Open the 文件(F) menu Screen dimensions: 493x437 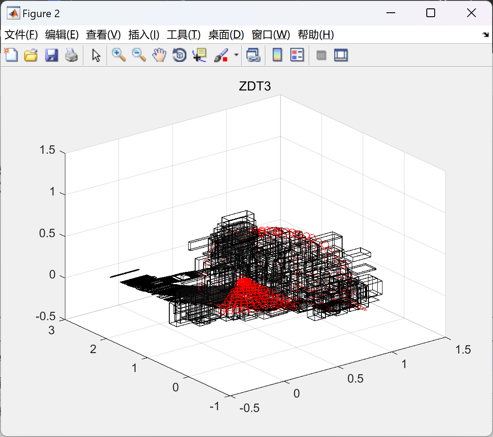(x=21, y=35)
